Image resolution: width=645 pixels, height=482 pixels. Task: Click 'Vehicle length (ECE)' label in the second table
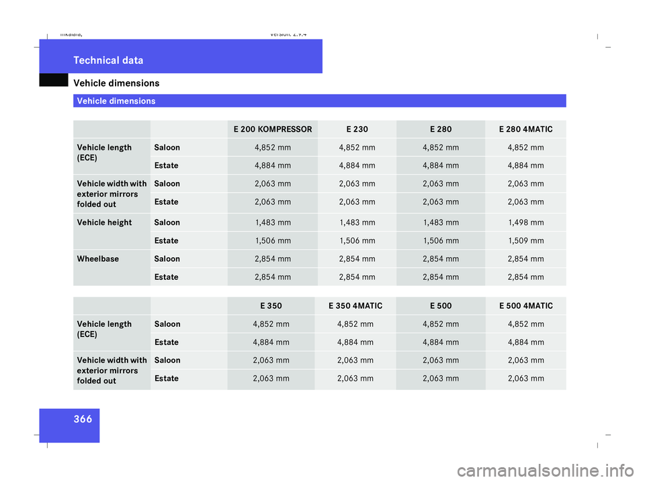104,329
